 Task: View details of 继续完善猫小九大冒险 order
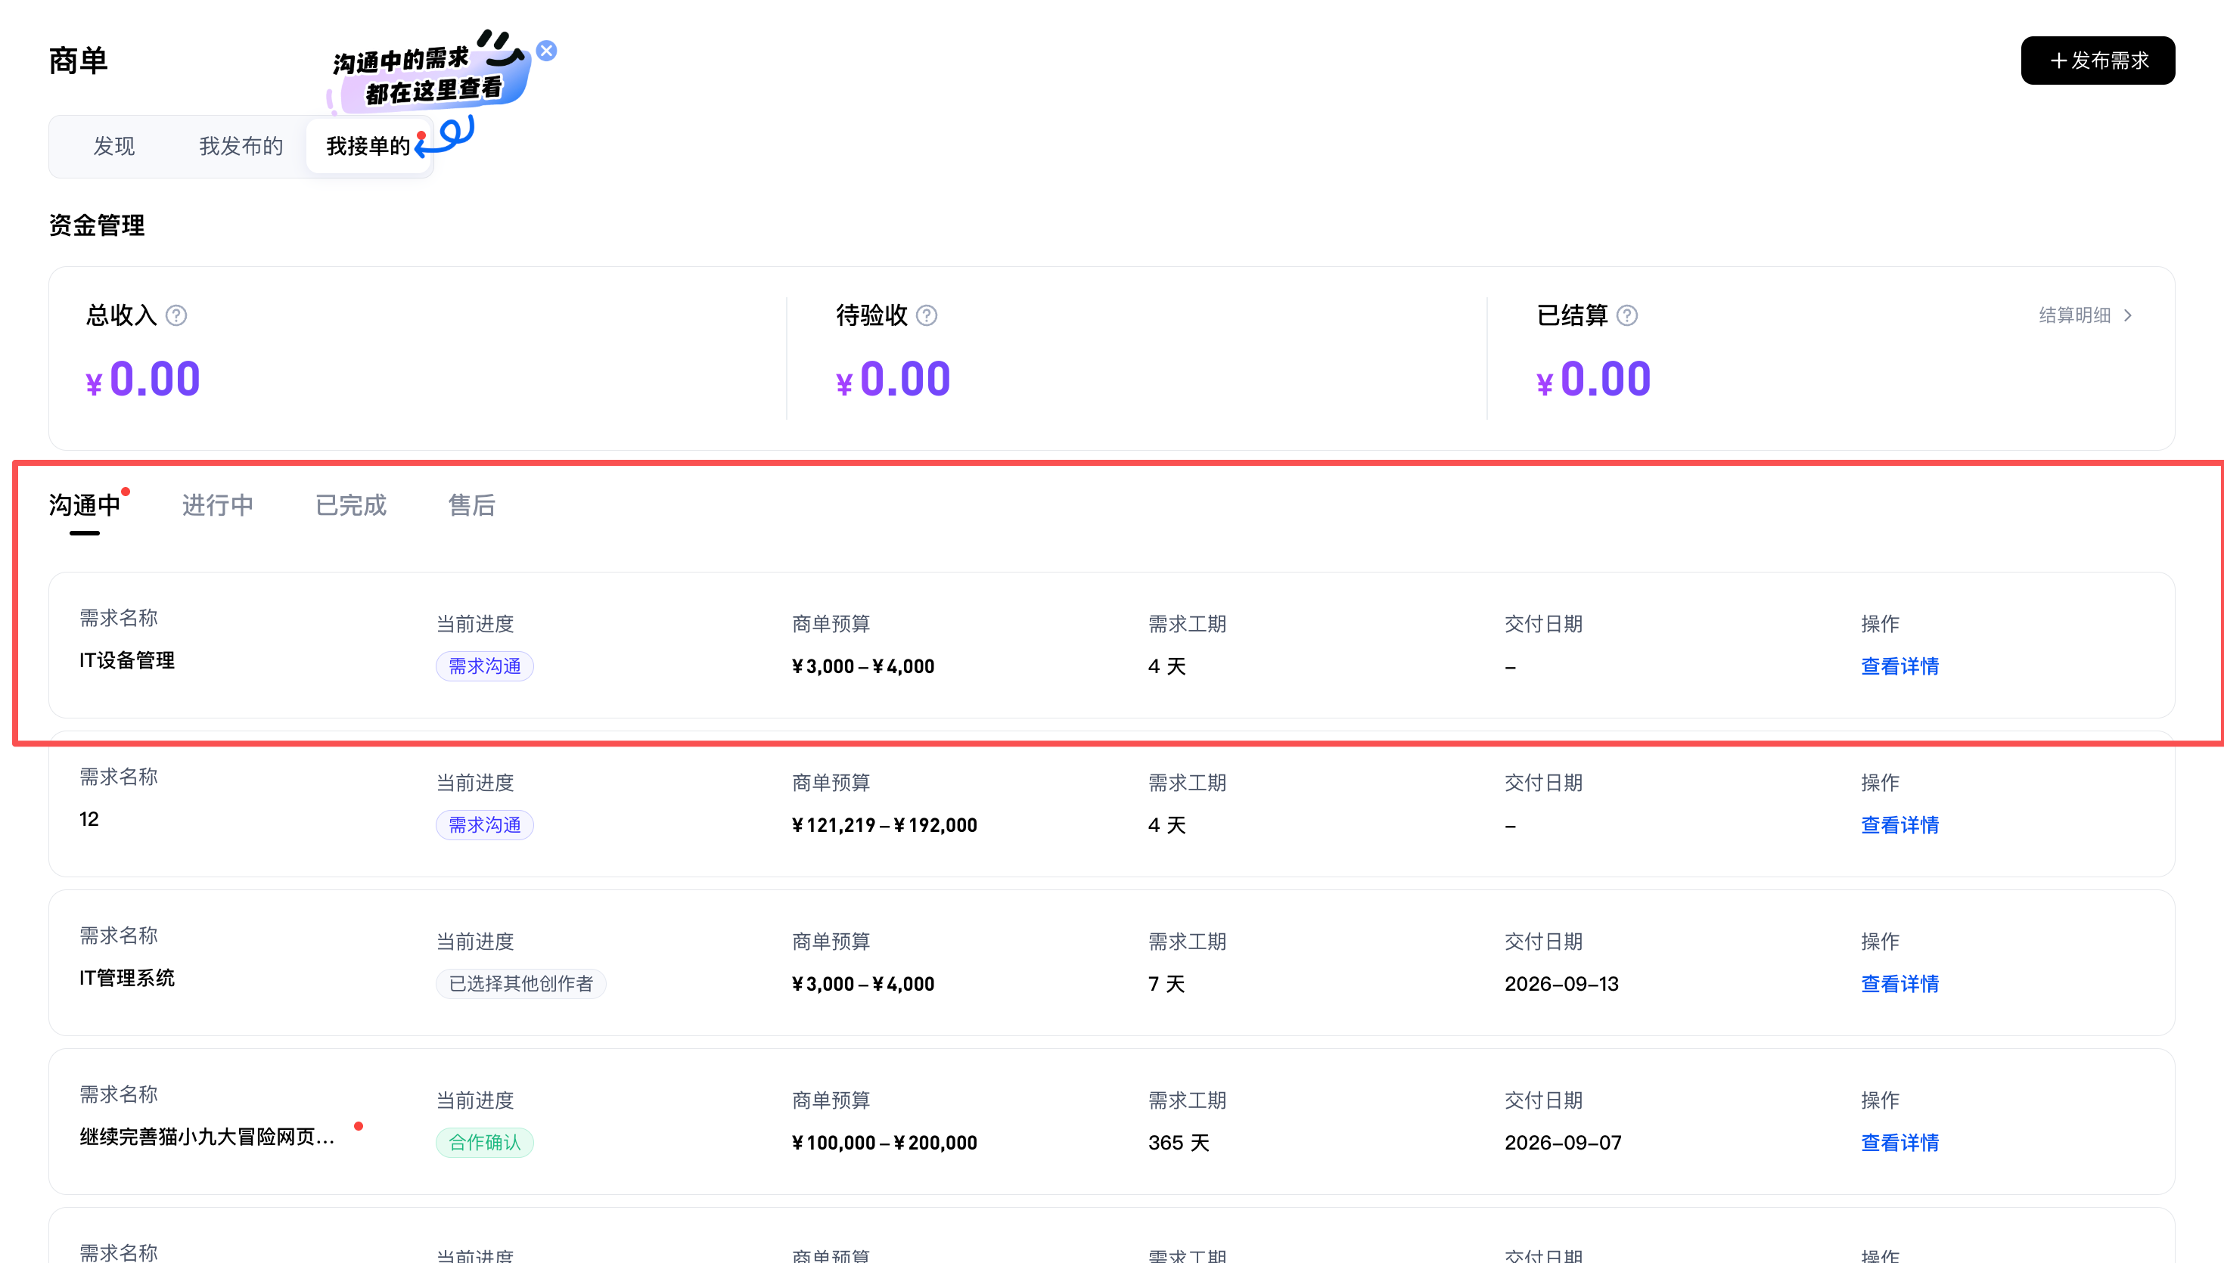coord(1899,1144)
